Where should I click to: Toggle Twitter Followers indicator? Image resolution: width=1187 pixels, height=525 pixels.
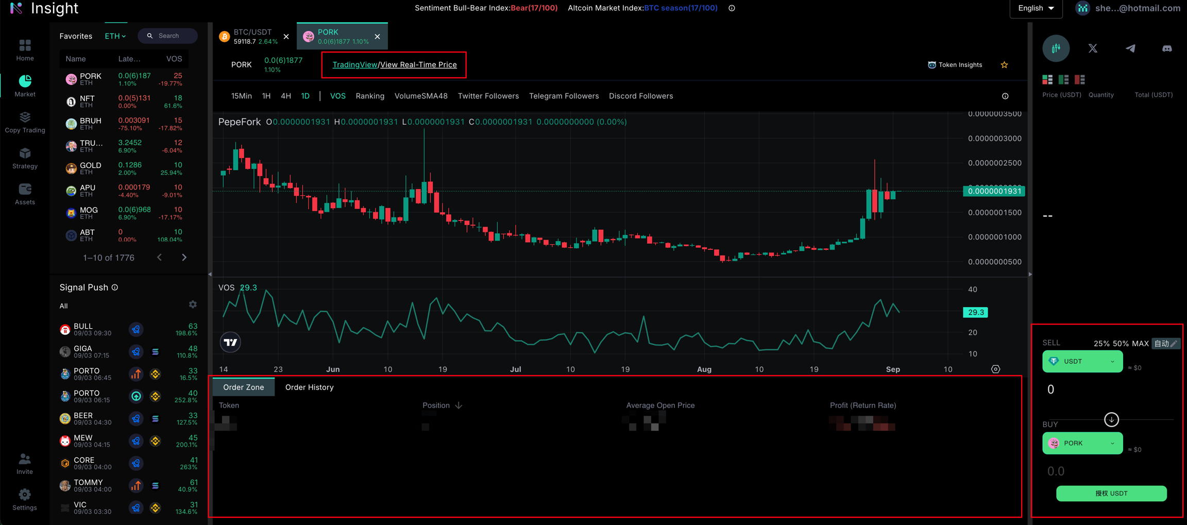[488, 96]
